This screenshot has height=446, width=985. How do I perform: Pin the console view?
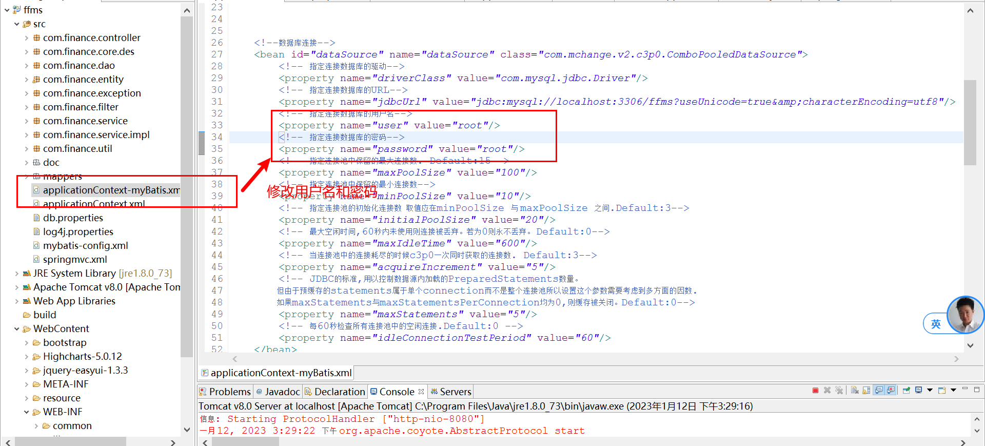pyautogui.click(x=907, y=390)
